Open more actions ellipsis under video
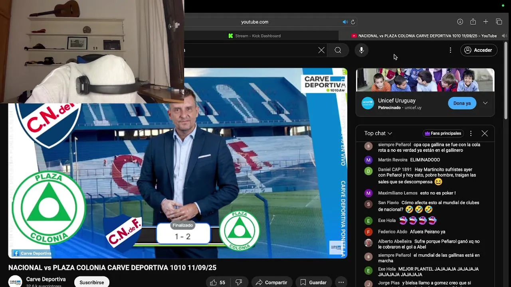511x287 pixels. (341, 282)
